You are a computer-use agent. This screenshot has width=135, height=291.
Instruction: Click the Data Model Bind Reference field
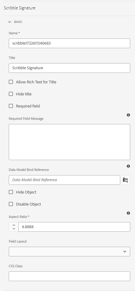point(64,180)
